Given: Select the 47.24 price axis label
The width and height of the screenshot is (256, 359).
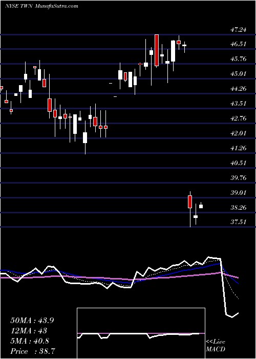Looking at the screenshot, I should pyautogui.click(x=239, y=29).
